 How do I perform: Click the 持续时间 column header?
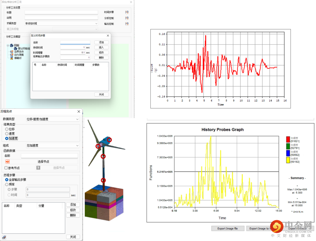click(62, 65)
